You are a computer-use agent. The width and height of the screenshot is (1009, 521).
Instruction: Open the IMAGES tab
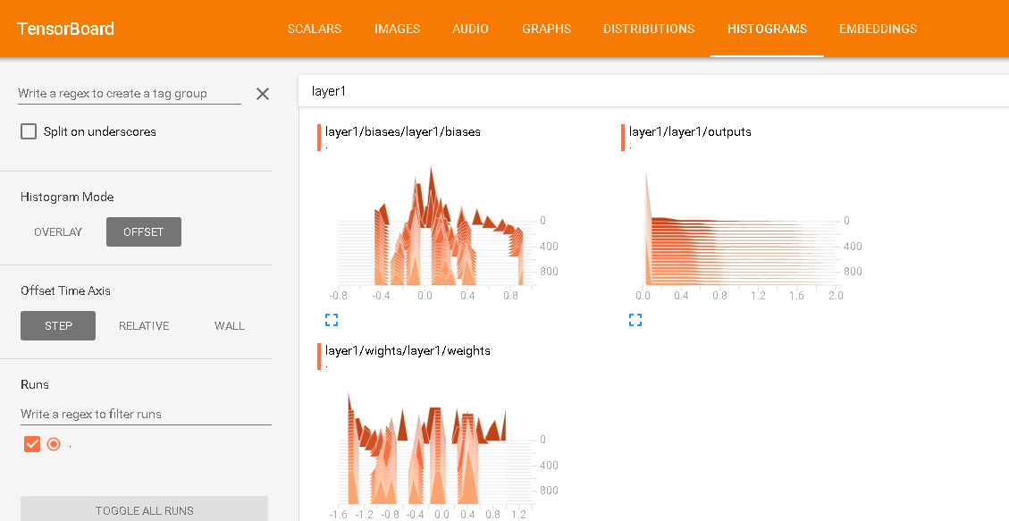click(397, 29)
